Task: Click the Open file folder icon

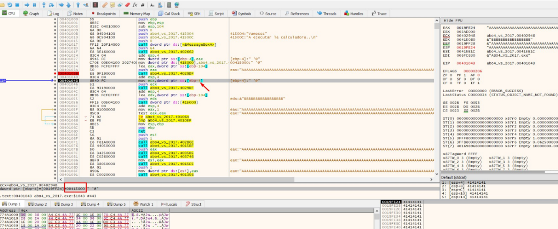Action: [x=2, y=5]
